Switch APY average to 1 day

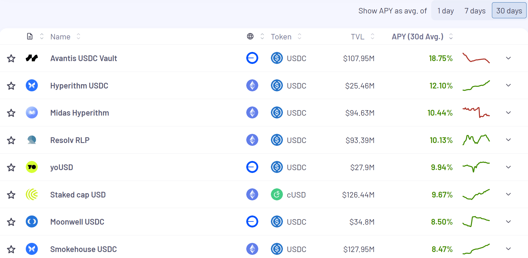coord(446,11)
